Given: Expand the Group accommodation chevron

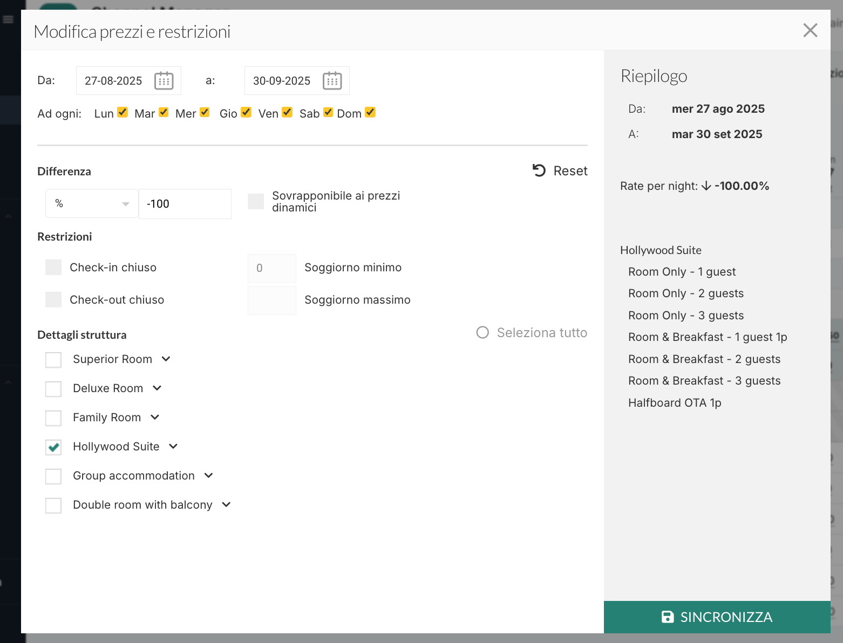Looking at the screenshot, I should pyautogui.click(x=209, y=476).
